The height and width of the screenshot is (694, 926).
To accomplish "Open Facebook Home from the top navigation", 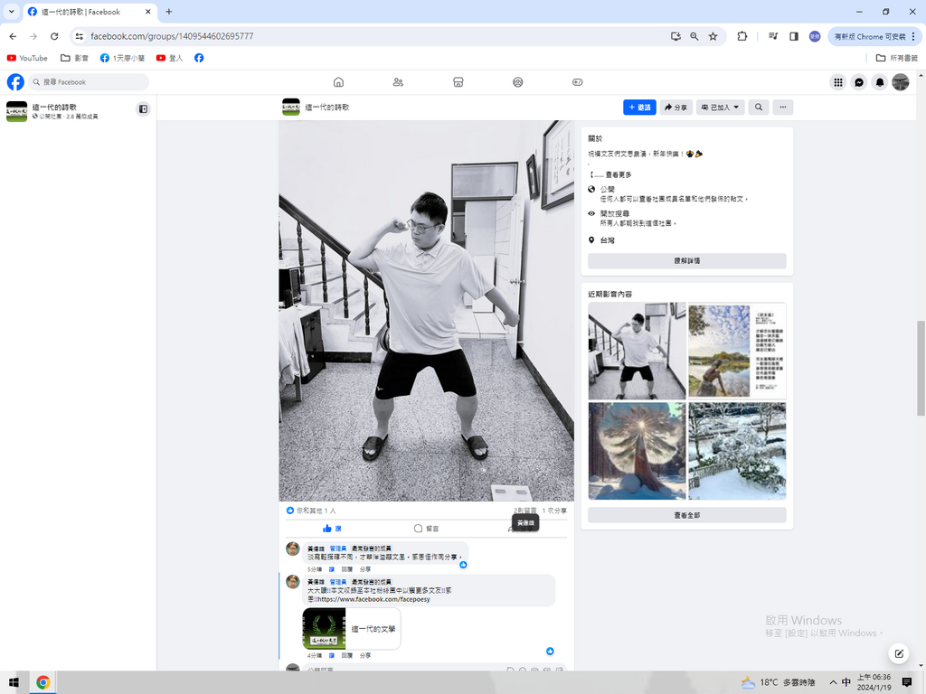I will click(x=338, y=82).
